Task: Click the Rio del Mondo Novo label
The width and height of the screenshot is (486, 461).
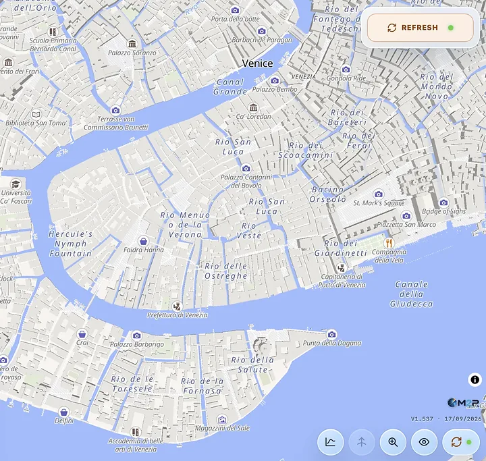Action: coord(437,86)
